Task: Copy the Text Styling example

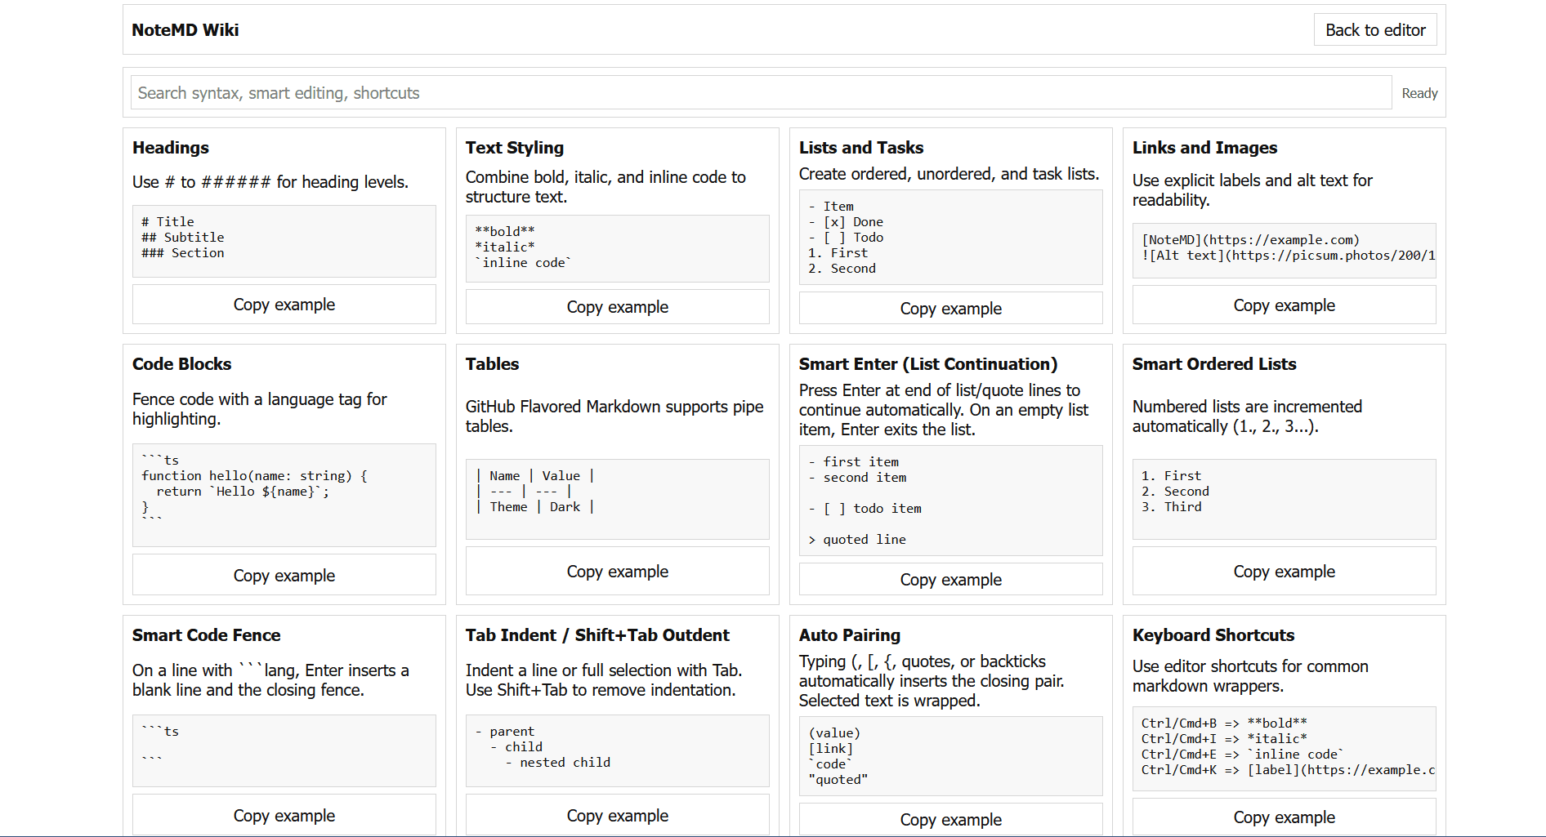Action: pos(617,306)
